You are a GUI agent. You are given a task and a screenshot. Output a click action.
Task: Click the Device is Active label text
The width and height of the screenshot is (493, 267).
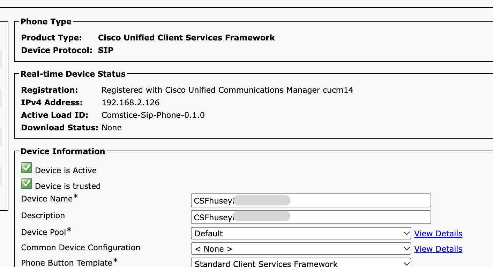click(66, 170)
